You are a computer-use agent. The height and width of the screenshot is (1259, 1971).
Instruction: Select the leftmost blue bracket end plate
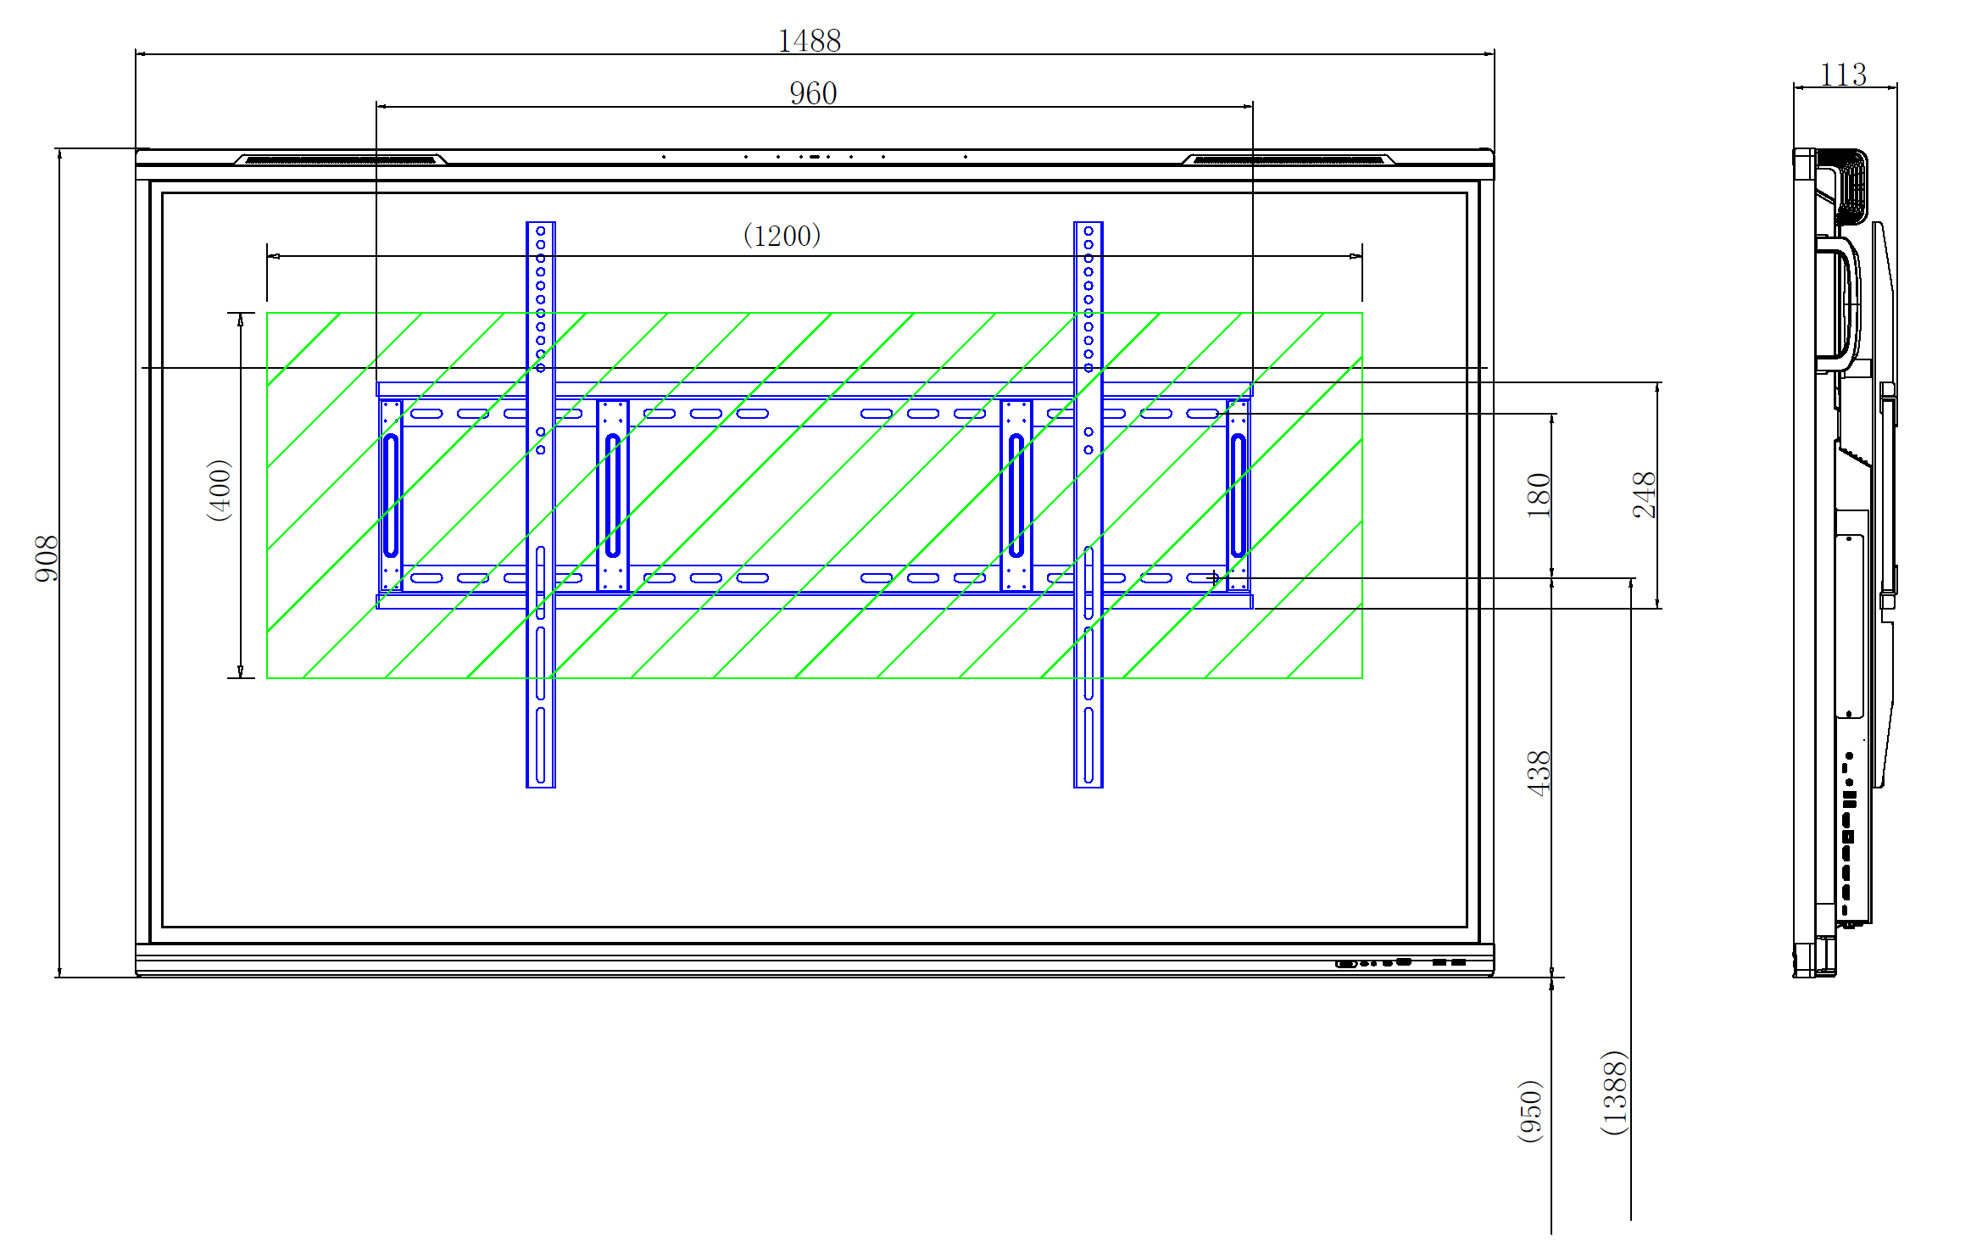point(390,495)
